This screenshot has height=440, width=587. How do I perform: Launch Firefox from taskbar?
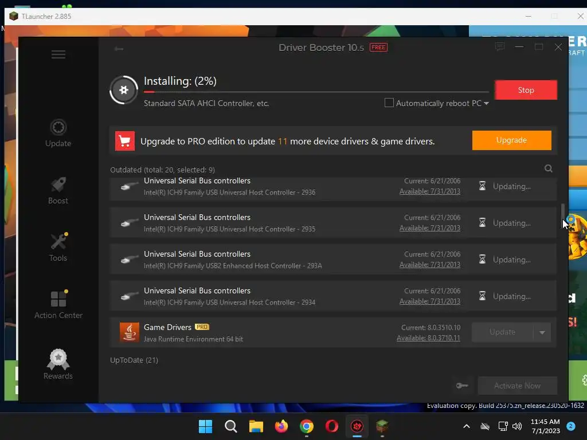281,426
